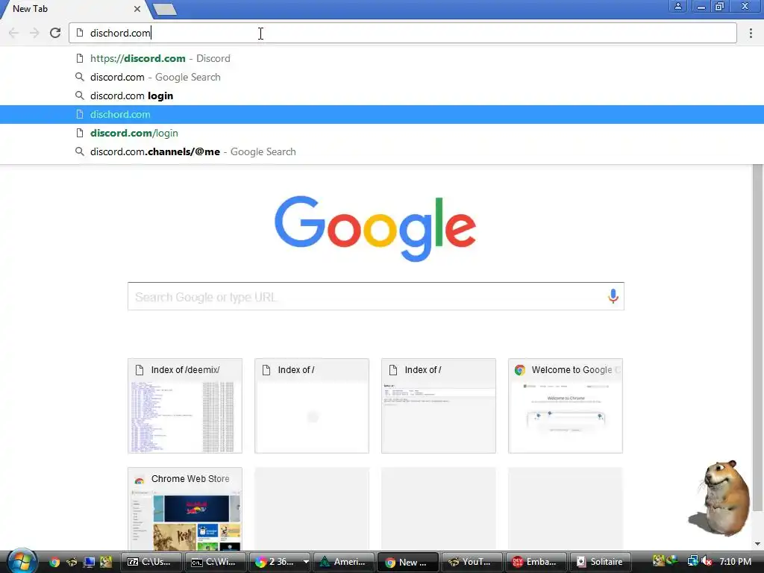Switch to the Emba... Dev-C++ taskbar window
This screenshot has width=764, height=573.
point(536,562)
